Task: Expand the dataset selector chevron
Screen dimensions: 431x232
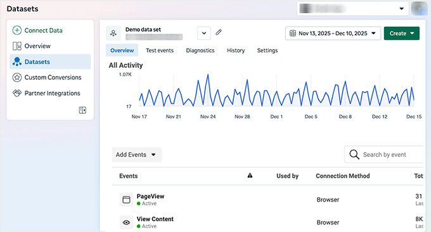Action: click(x=204, y=33)
